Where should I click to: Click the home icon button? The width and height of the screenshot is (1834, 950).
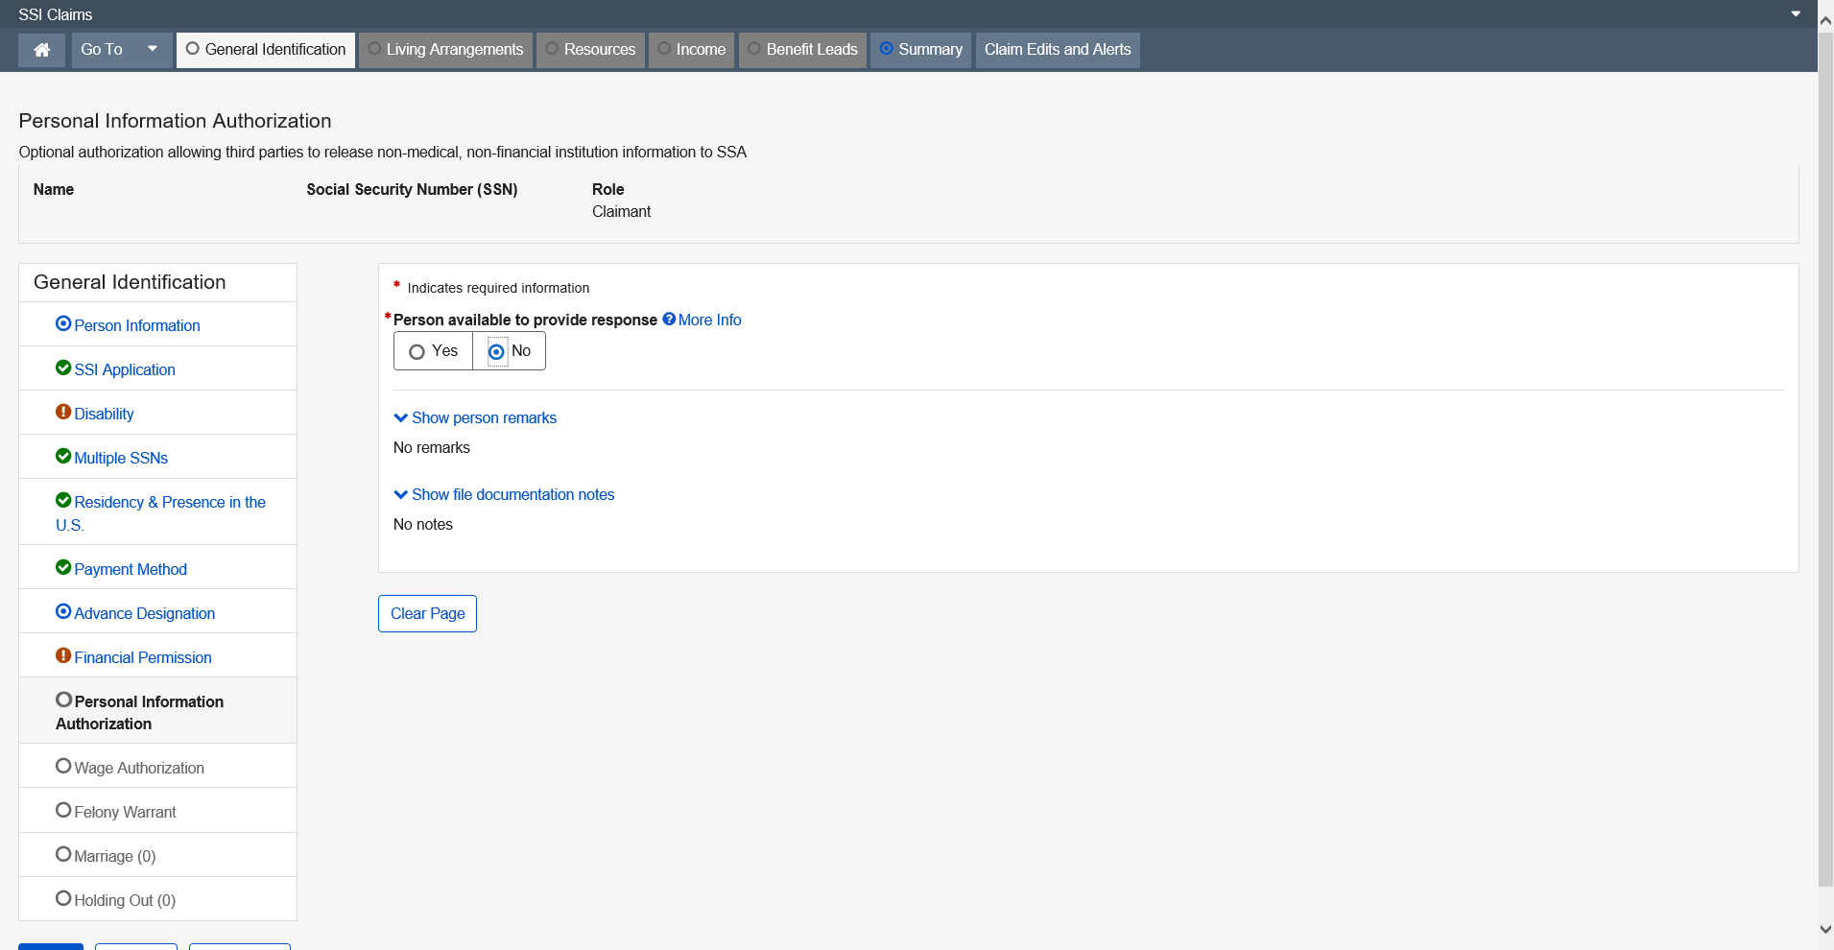[x=41, y=50]
